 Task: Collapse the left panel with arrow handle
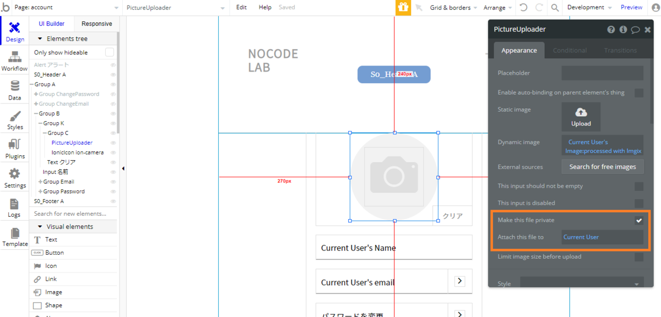point(123,168)
